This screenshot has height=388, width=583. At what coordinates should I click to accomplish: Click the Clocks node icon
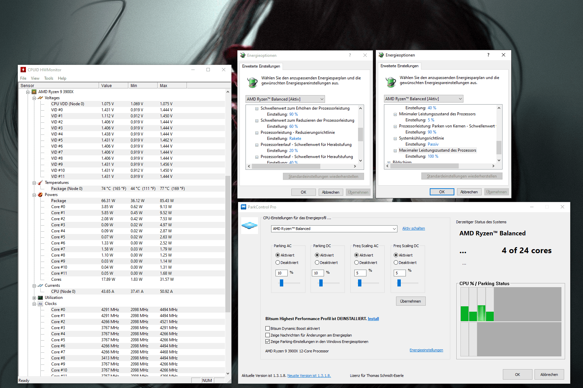(40, 304)
